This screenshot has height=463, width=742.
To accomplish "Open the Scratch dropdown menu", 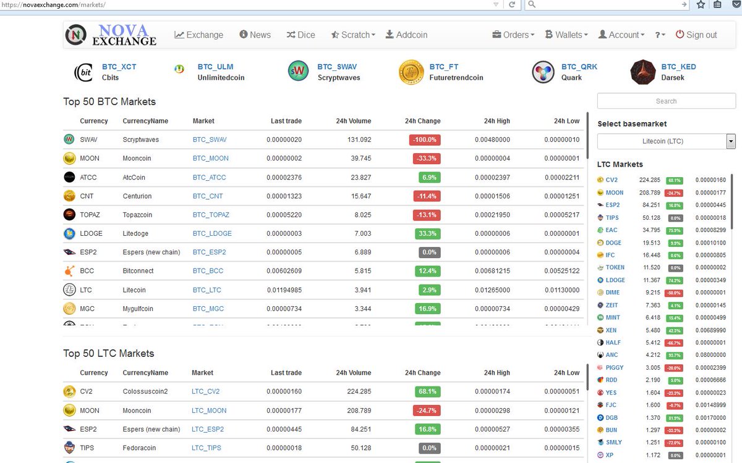I will point(353,35).
